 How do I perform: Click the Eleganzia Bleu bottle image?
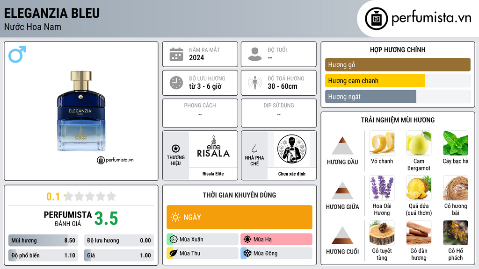81,111
